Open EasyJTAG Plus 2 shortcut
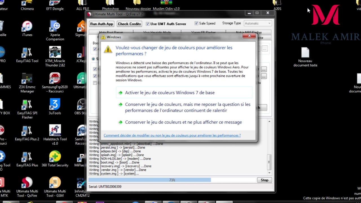 click(x=27, y=133)
